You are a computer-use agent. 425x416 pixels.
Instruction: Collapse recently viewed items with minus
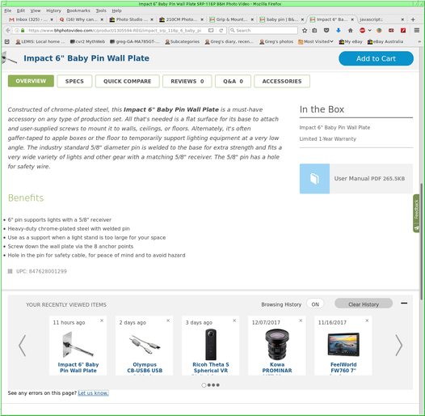coord(404,303)
